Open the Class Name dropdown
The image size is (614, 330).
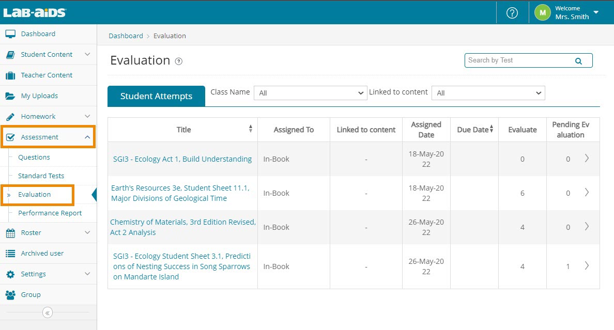tap(311, 93)
